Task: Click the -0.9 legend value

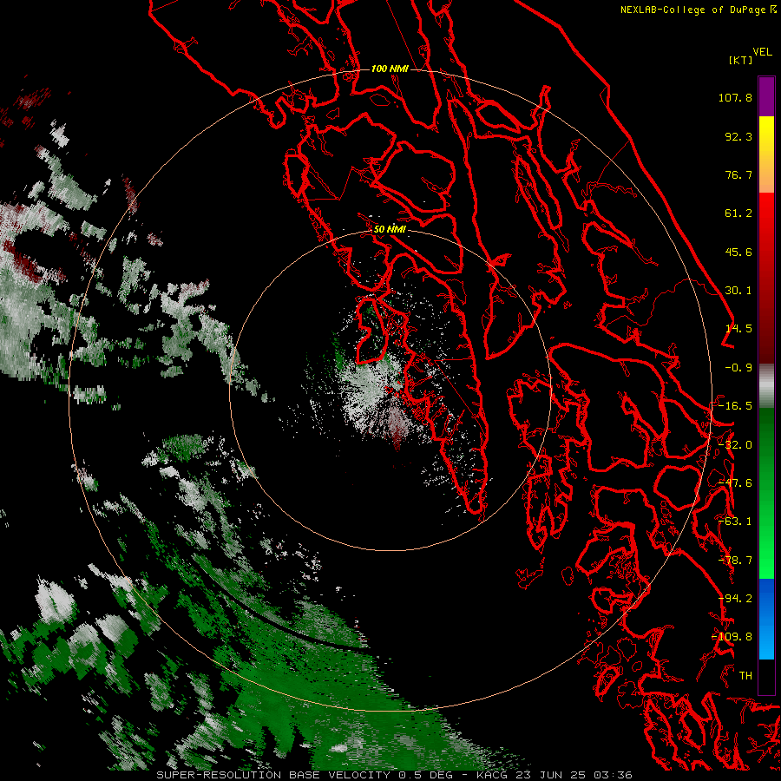Action: pos(738,368)
